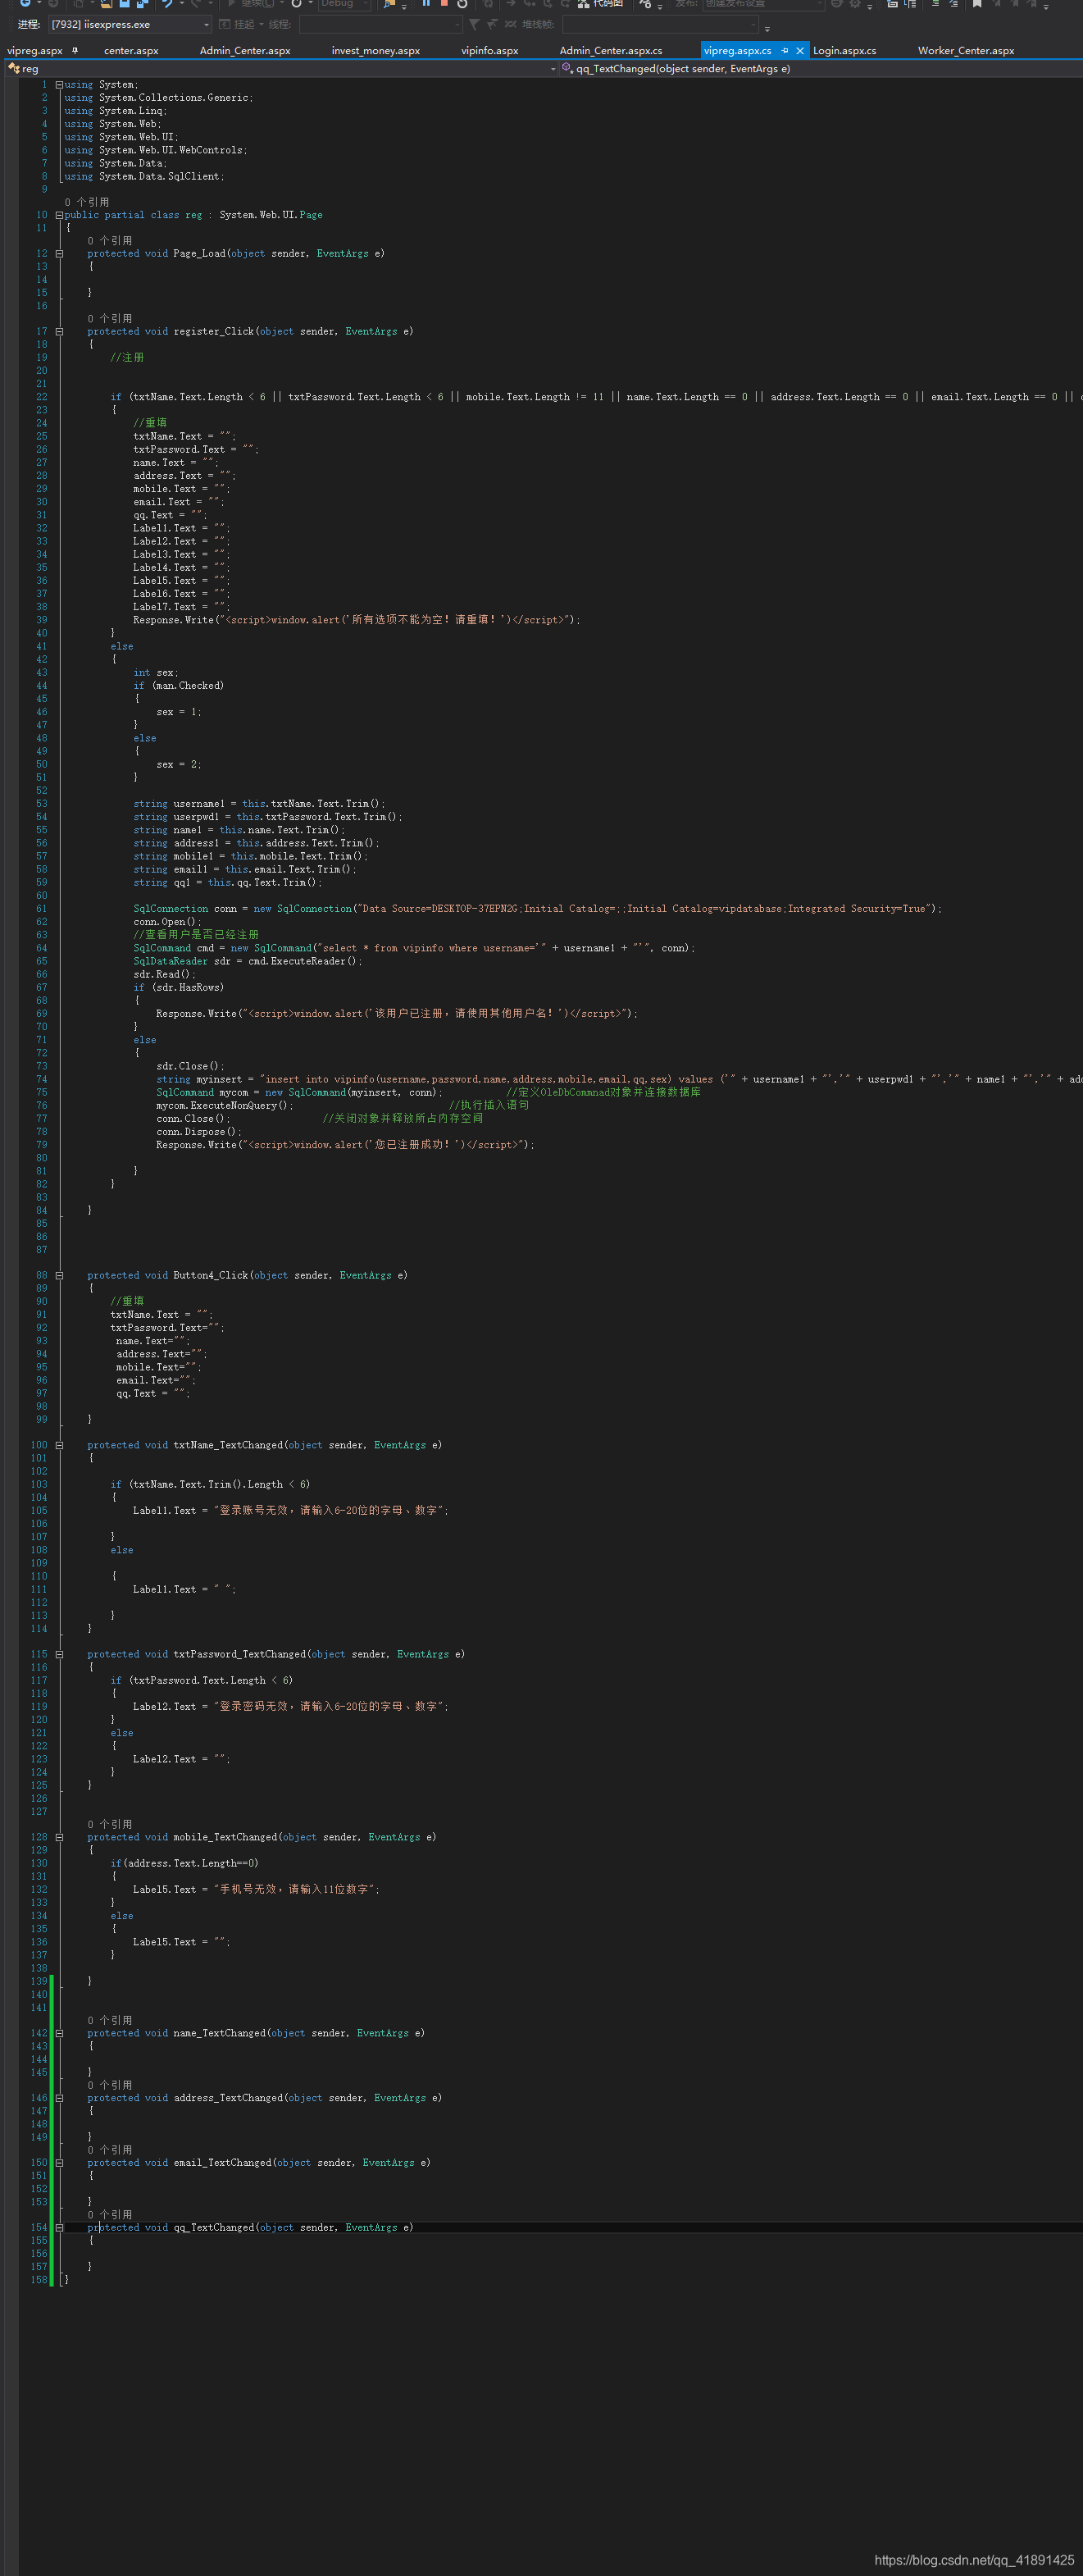This screenshot has width=1083, height=2576.
Task: Click 'if(address.Text.Length==0)' on line 130
Action: point(184,1864)
